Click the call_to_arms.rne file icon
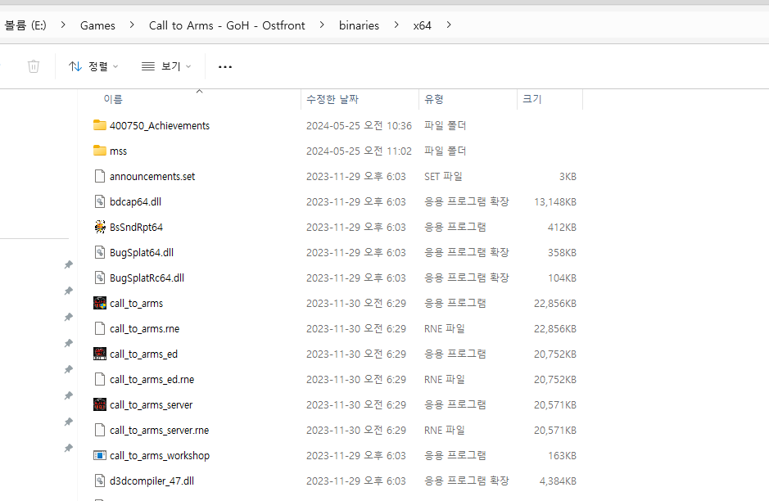 click(100, 328)
